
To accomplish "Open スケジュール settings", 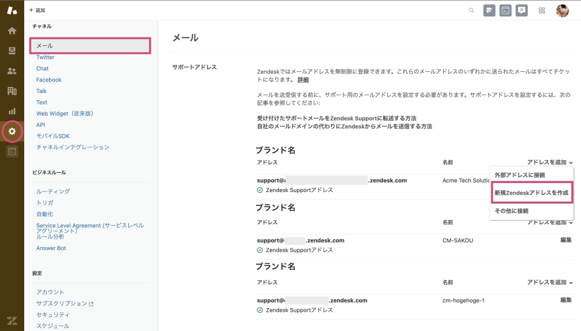I will (x=53, y=326).
